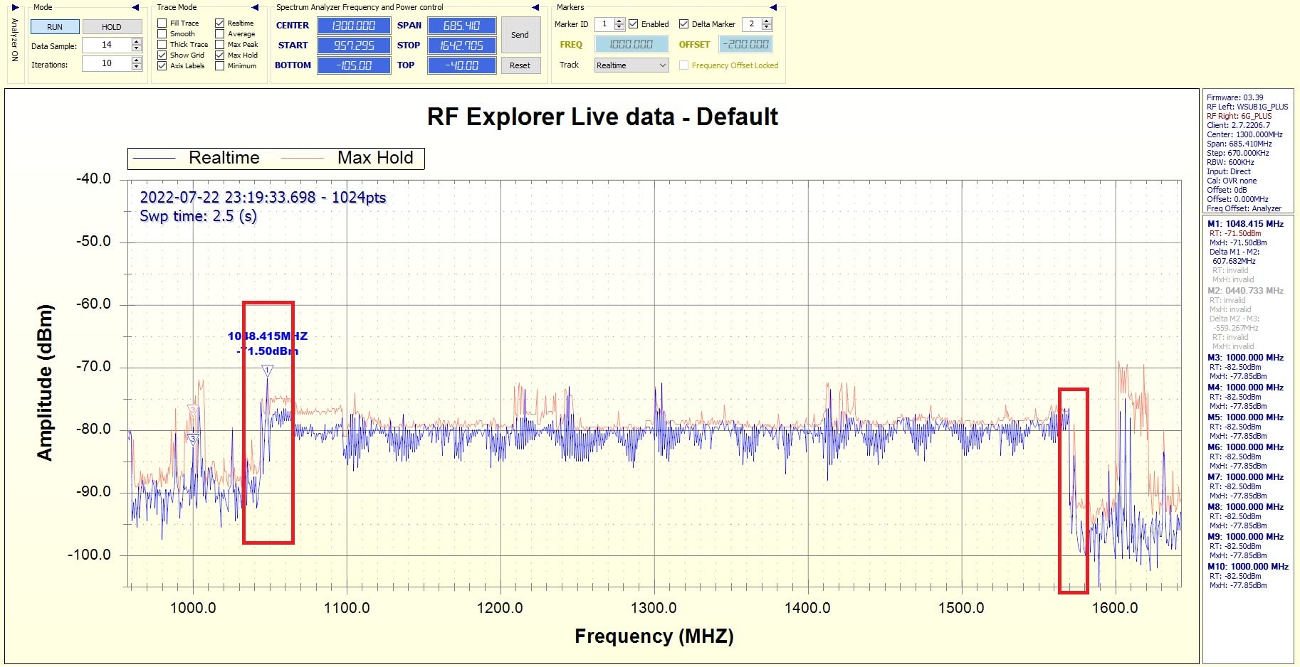Enable the Fill Trace option
Image resolution: width=1300 pixels, height=667 pixels.
tap(162, 23)
